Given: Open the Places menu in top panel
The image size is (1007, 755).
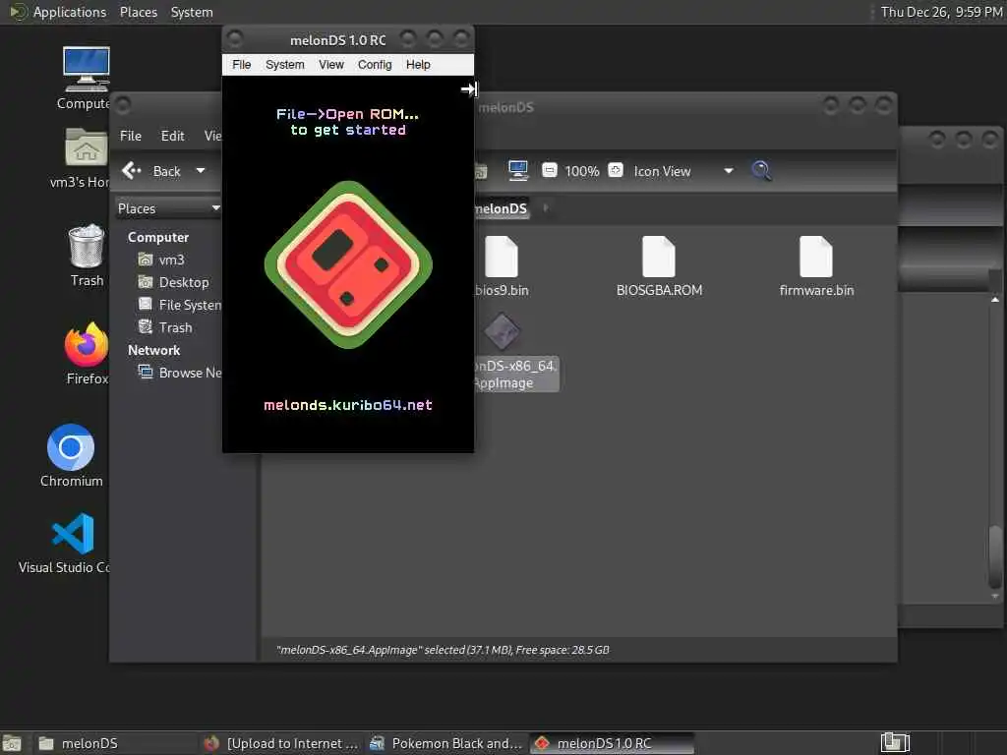Looking at the screenshot, I should click(x=138, y=12).
